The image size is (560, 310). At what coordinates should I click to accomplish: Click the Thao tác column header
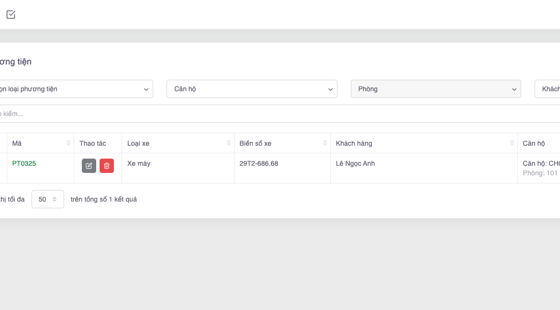tap(93, 143)
